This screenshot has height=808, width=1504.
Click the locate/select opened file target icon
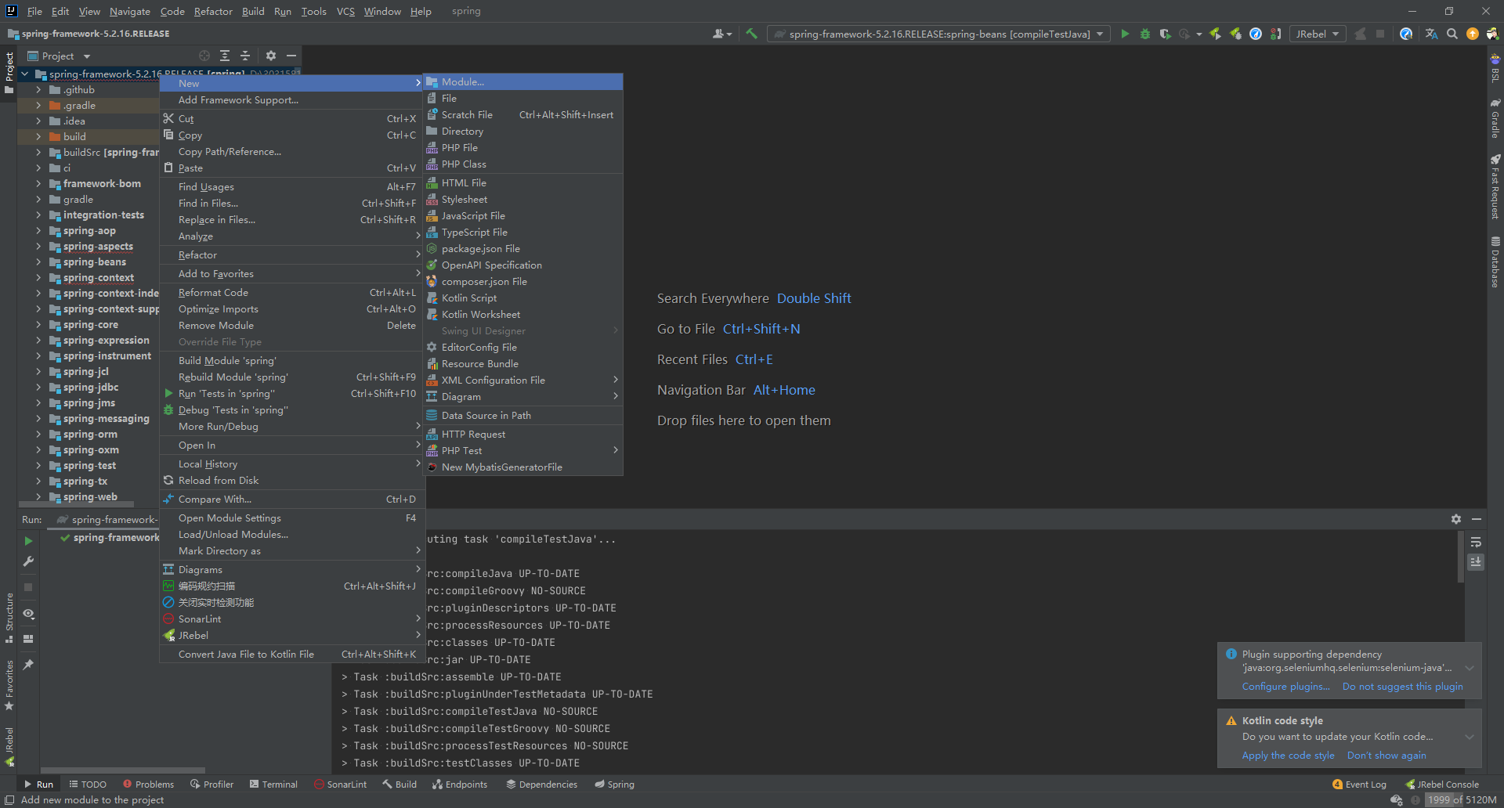point(204,56)
